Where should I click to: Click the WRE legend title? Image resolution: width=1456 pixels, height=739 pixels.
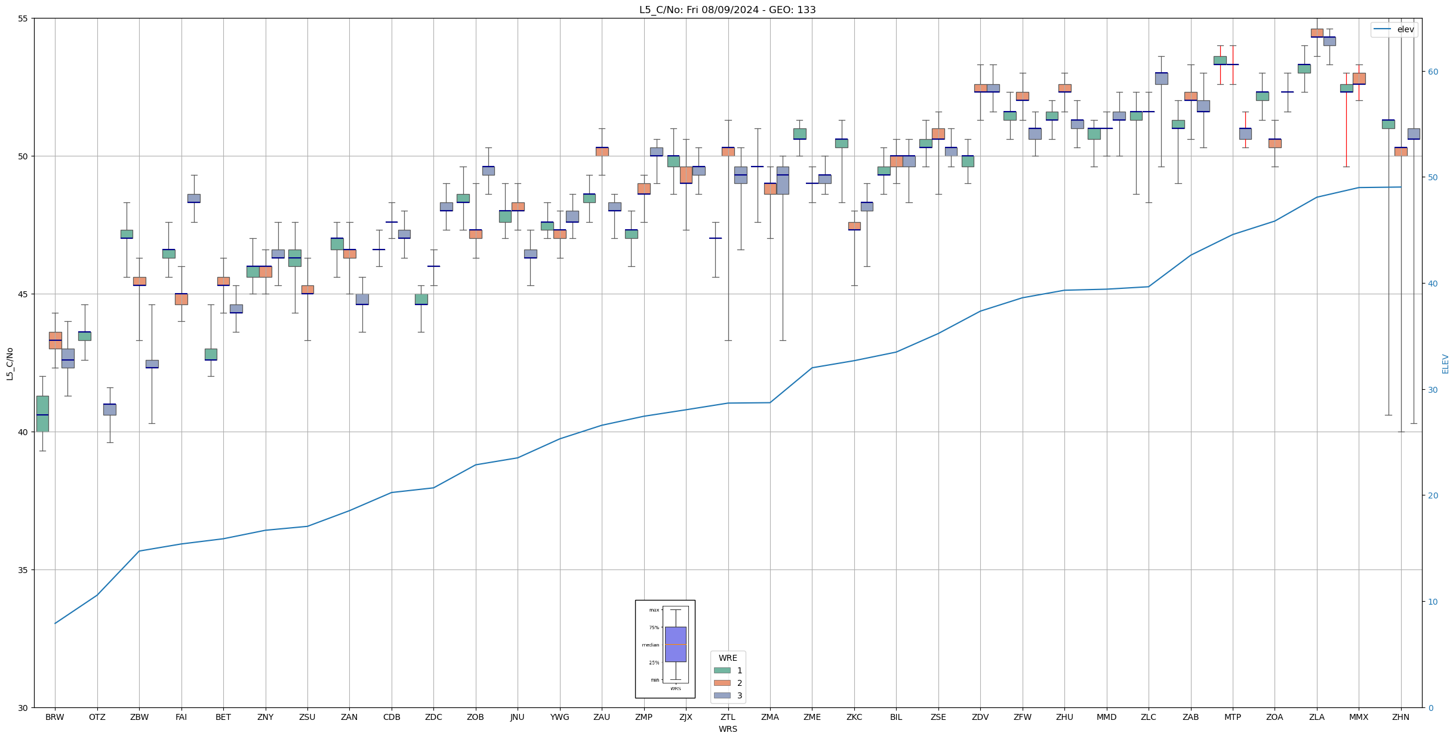727,658
